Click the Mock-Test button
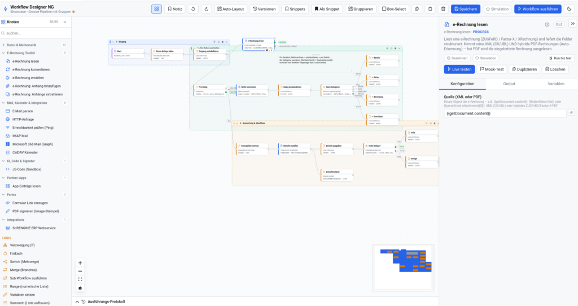578x306 pixels. (492, 69)
